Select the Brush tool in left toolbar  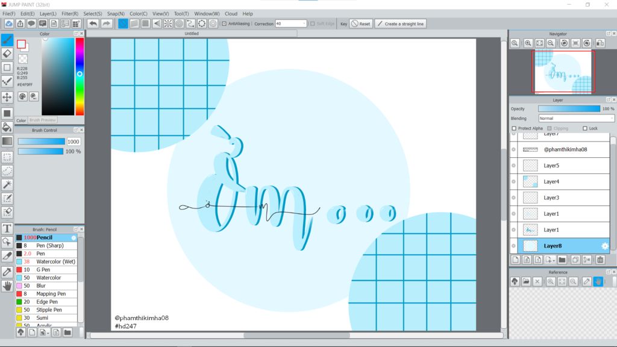point(7,40)
